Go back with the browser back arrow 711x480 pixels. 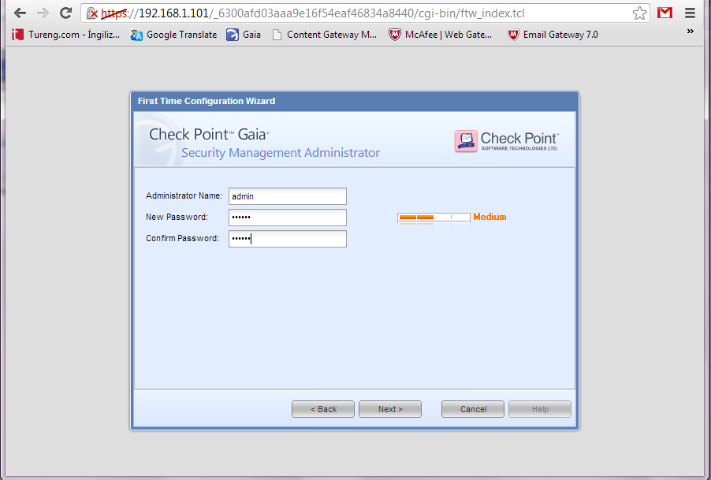[20, 13]
